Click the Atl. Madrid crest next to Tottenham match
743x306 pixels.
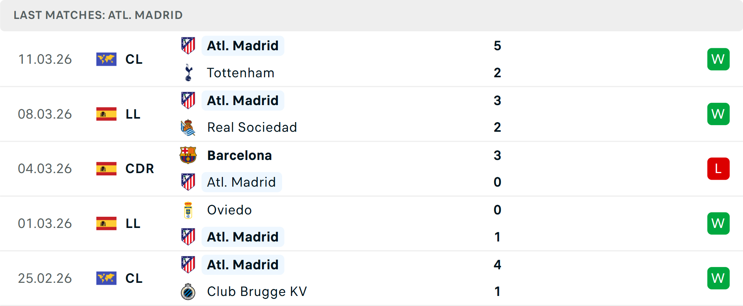[188, 46]
